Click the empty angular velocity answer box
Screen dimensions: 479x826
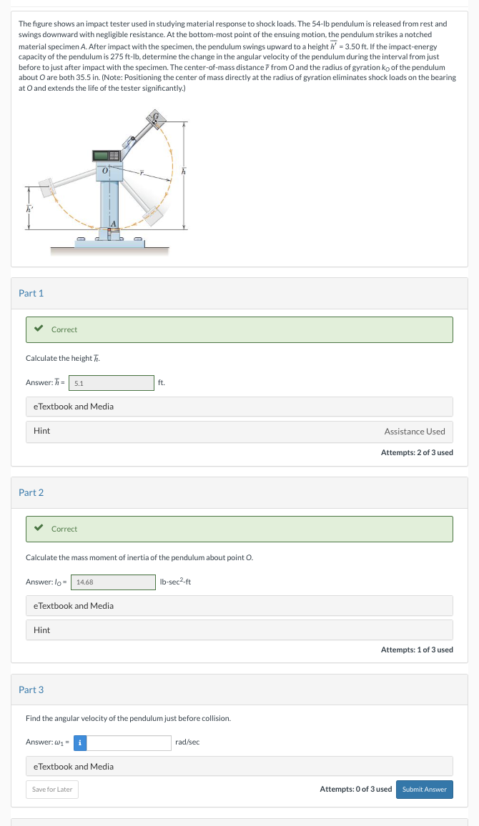click(129, 742)
